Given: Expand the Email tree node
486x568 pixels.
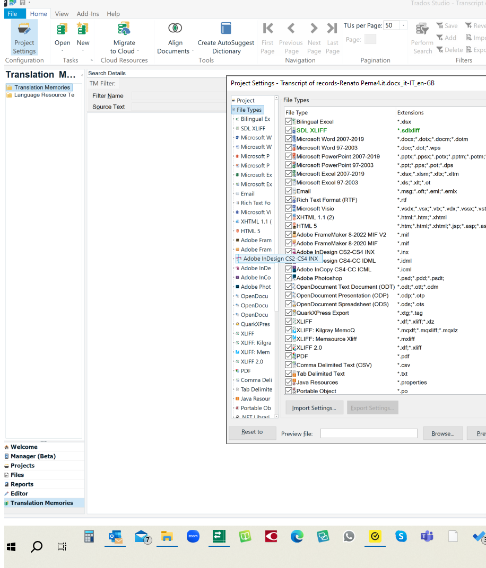Looking at the screenshot, I should 233,193.
